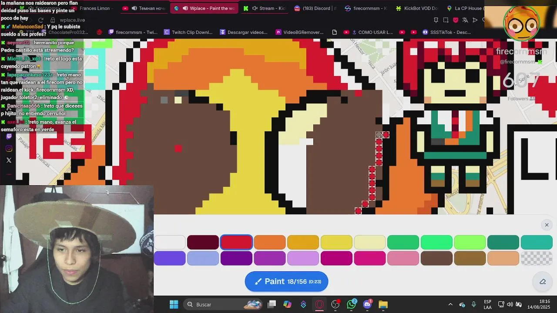Screen dimensions: 557x313
Task: Click the translate icon in browser toolbar
Action: [465, 20]
